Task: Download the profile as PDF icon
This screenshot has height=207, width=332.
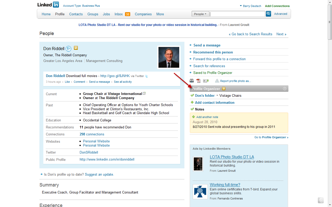Action: pos(198,81)
